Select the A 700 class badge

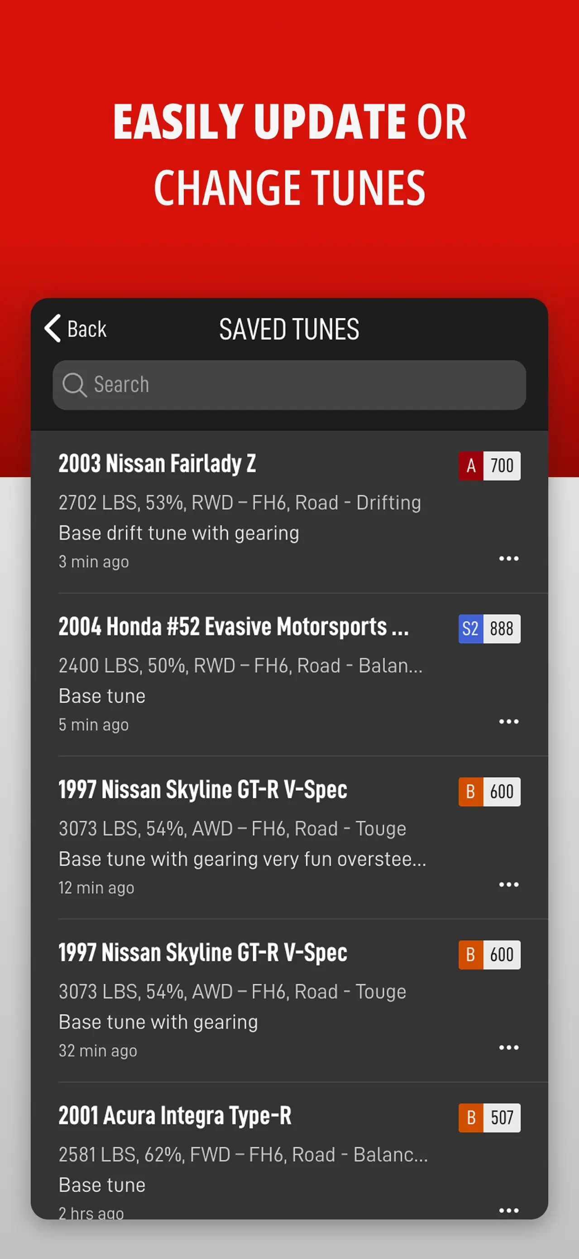click(x=489, y=466)
